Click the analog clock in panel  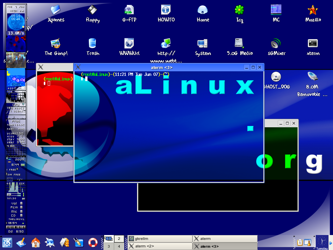(322, 241)
